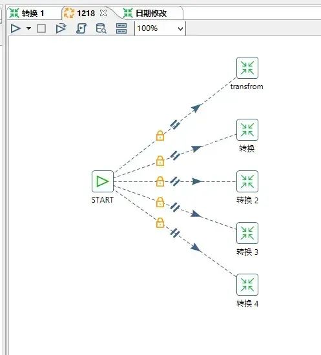Image resolution: width=321 pixels, height=355 pixels.
Task: Click the replay job icon
Action: pos(61,28)
